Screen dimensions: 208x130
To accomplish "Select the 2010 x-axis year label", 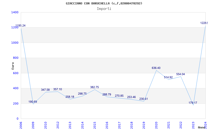I will (x=45, y=125).
